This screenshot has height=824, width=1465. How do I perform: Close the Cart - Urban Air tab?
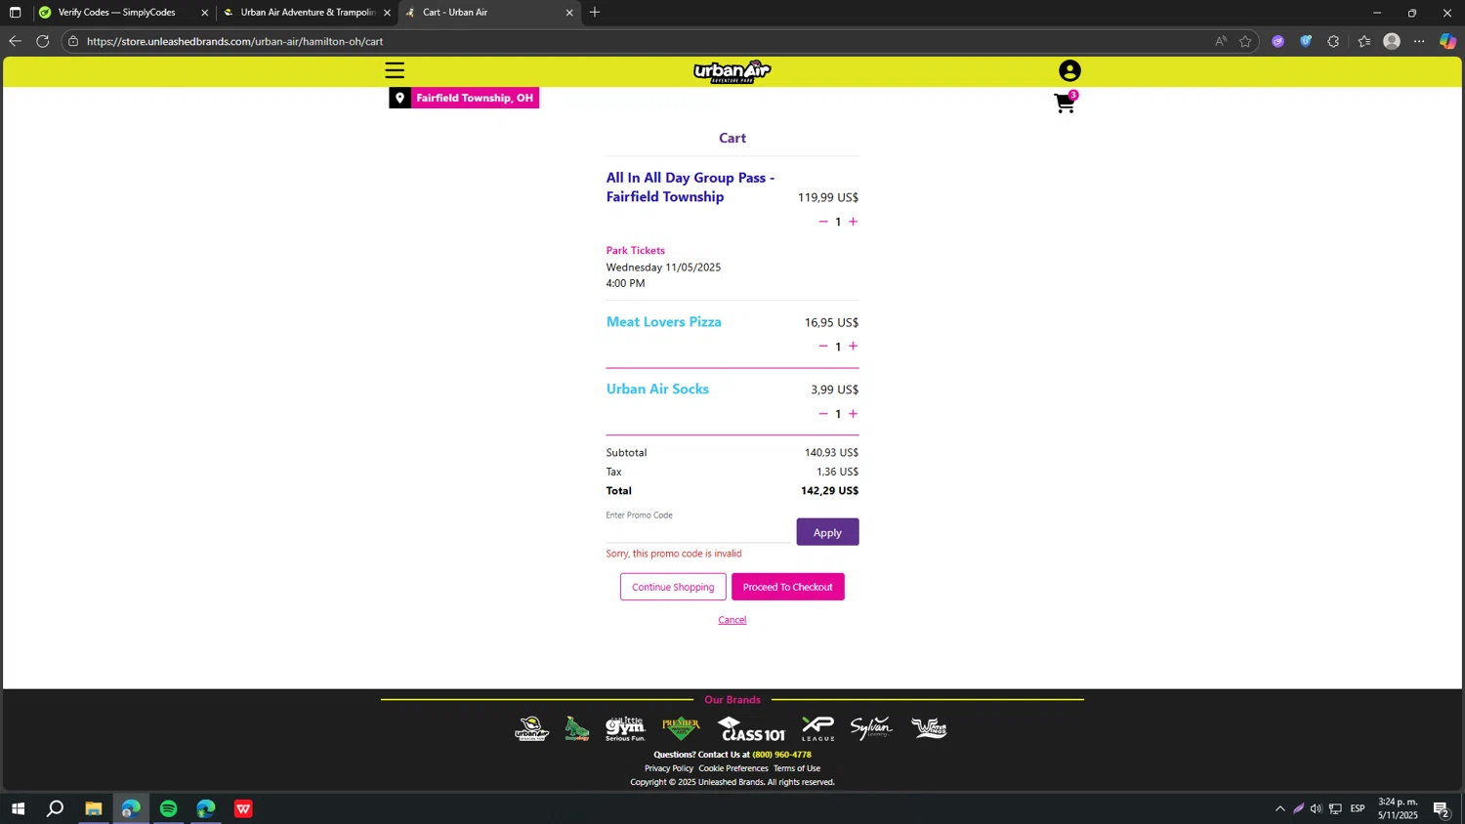569,13
